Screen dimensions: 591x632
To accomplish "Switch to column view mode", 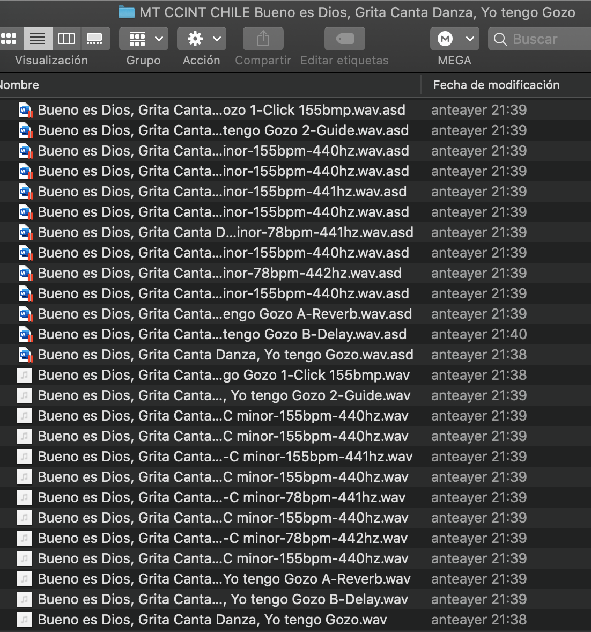I will point(67,39).
